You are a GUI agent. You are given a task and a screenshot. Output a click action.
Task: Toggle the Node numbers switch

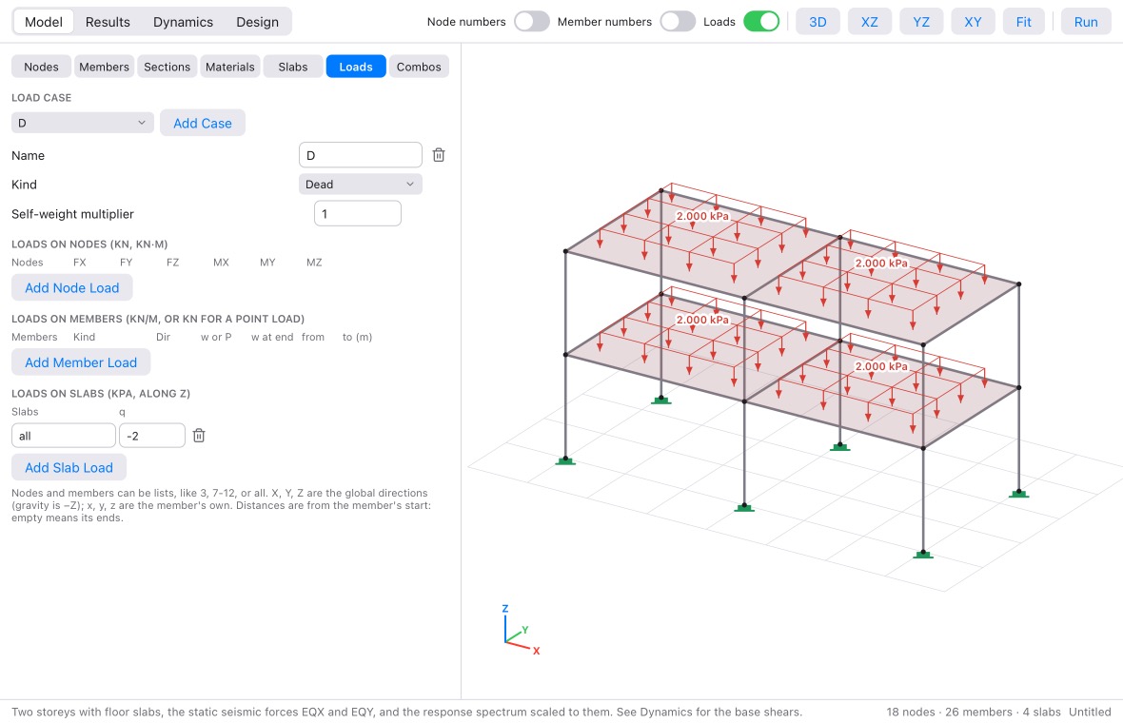click(x=531, y=22)
